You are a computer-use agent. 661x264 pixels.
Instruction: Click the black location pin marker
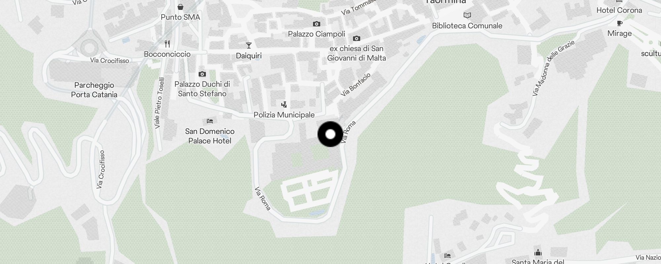click(x=330, y=134)
